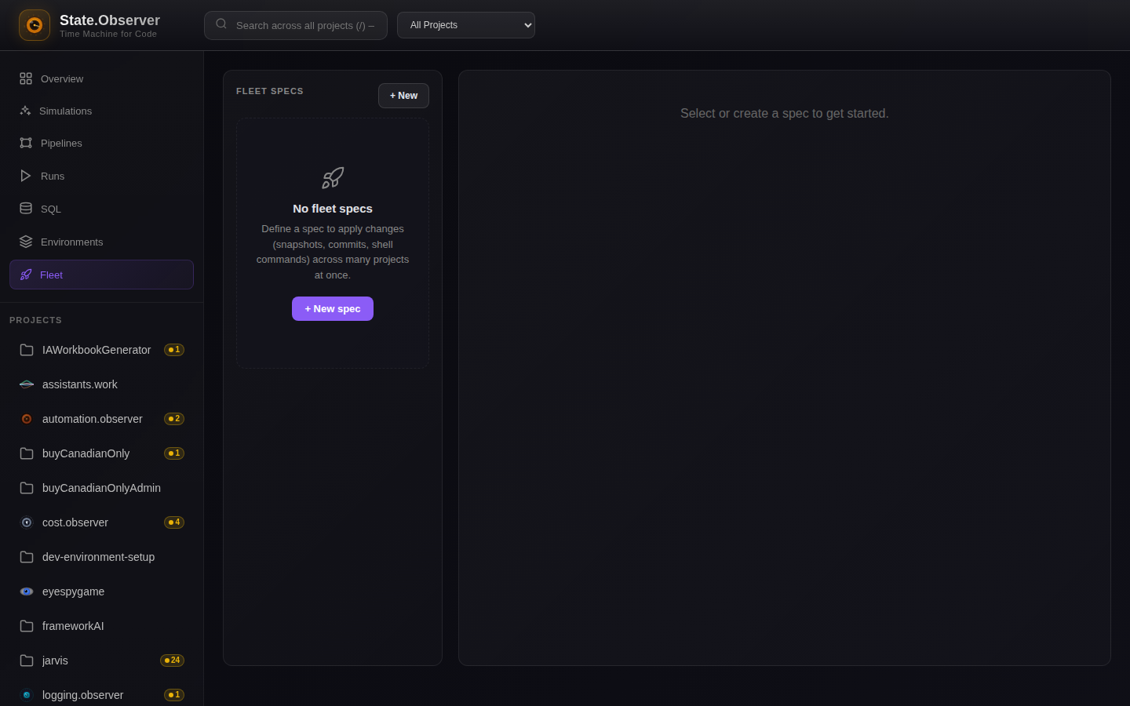1130x706 pixels.
Task: Click the PROJECTS section header
Action: [x=35, y=320]
